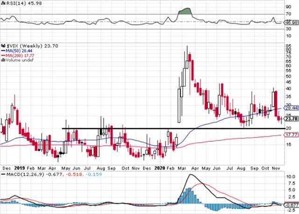299x214 pixels.
Task: Select the 28.44 MA(50) price tag
Action: point(291,108)
